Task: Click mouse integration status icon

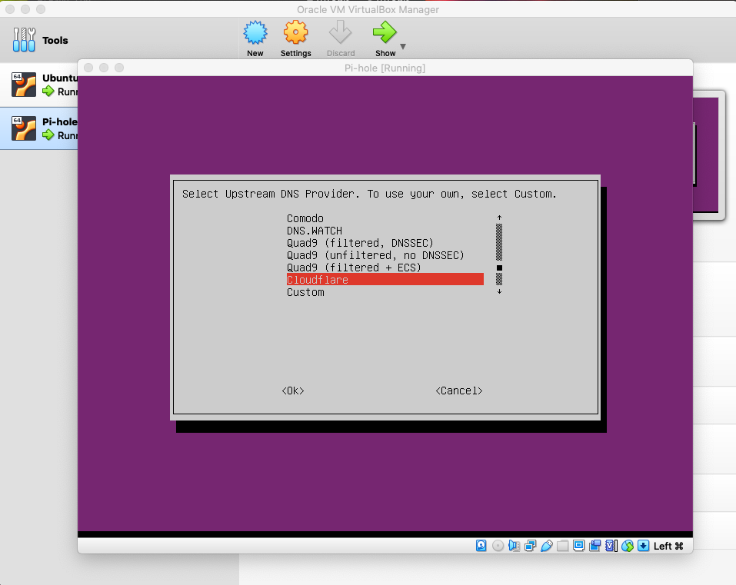Action: click(628, 546)
